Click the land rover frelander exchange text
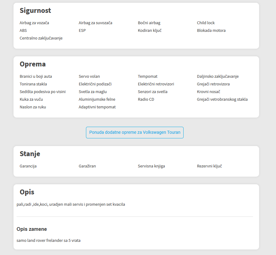This screenshot has width=276, height=255. pyautogui.click(x=49, y=241)
